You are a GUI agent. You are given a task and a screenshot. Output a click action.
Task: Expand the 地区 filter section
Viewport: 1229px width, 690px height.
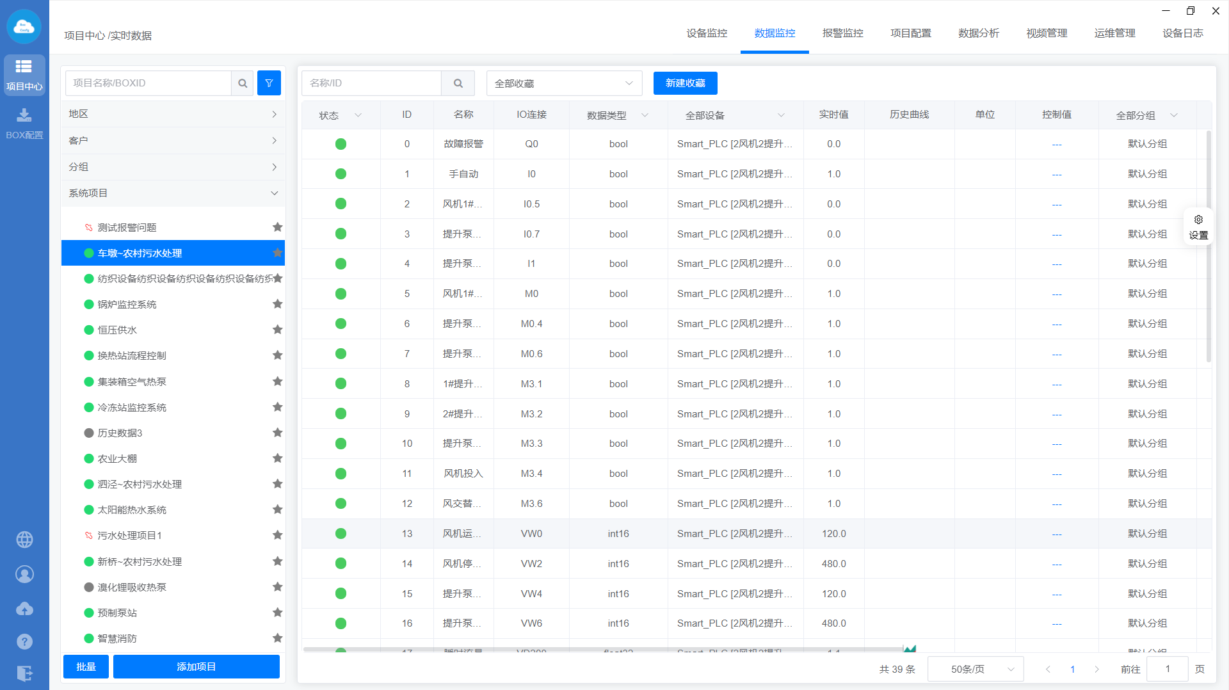173,114
